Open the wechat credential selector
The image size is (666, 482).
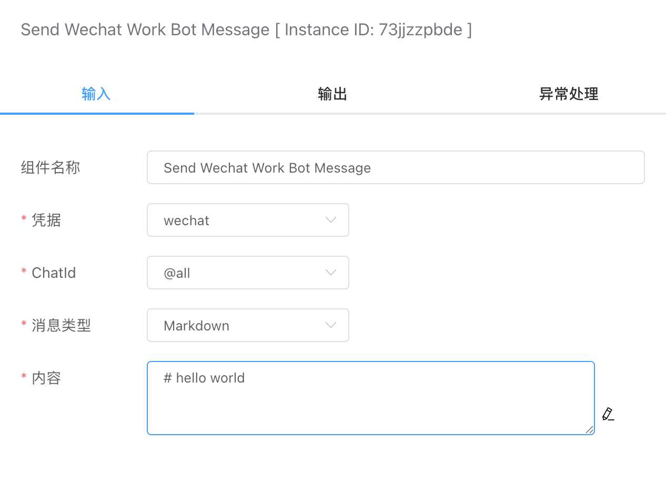coord(247,220)
